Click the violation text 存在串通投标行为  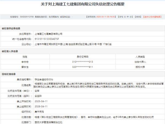44,79
